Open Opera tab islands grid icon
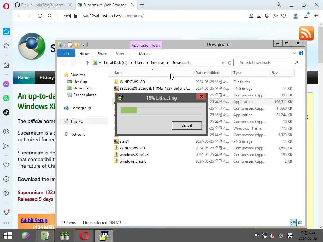The image size is (323, 242). click(x=50, y=16)
